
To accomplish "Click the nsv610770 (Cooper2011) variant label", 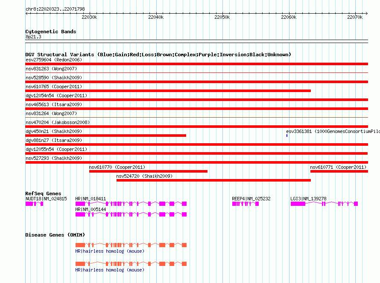I will coord(117,167).
